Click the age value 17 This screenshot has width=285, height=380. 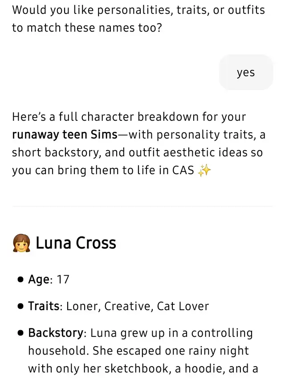pyautogui.click(x=63, y=280)
